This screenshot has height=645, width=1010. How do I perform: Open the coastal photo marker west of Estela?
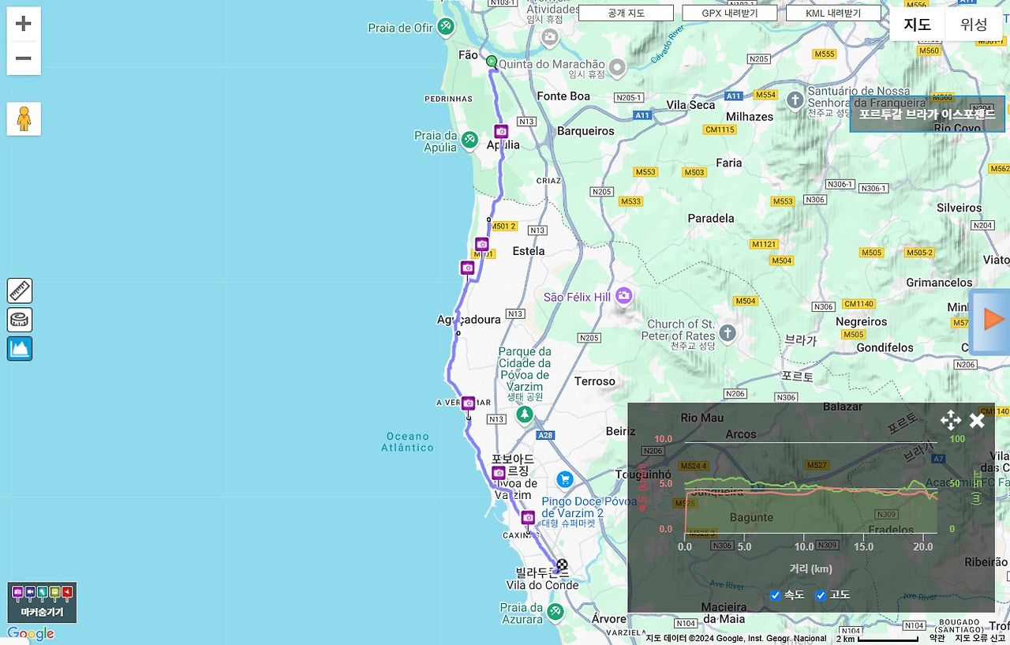pos(468,268)
